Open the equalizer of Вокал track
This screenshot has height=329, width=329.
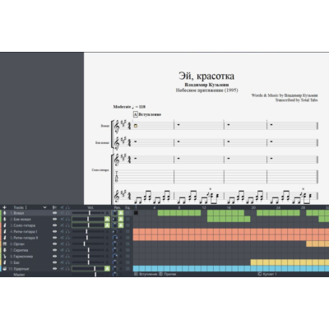127,213
